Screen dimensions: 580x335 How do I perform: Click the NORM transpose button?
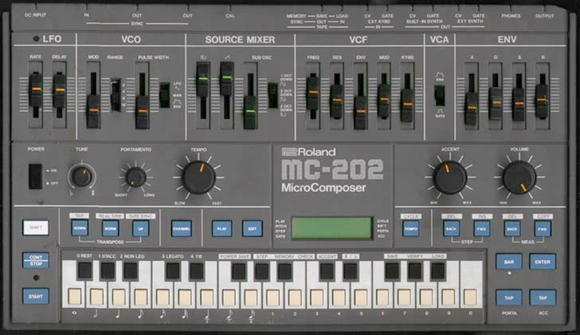click(x=110, y=228)
